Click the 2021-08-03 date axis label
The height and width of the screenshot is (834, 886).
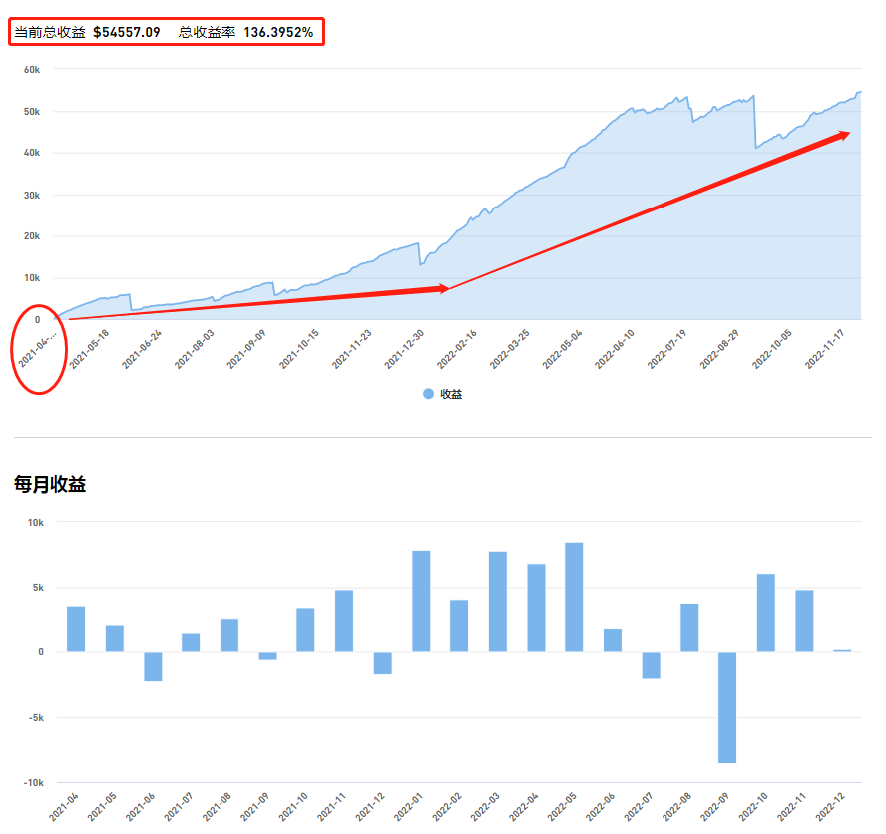(195, 349)
